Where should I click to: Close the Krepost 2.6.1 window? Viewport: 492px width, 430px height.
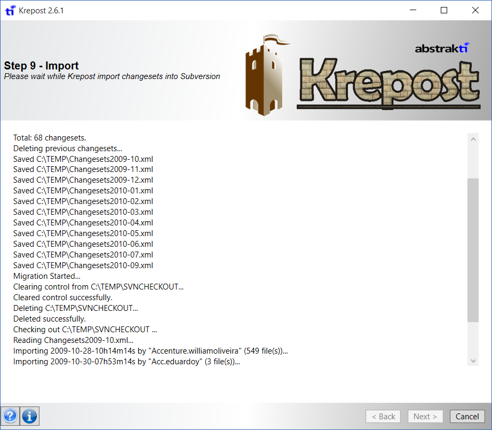475,10
